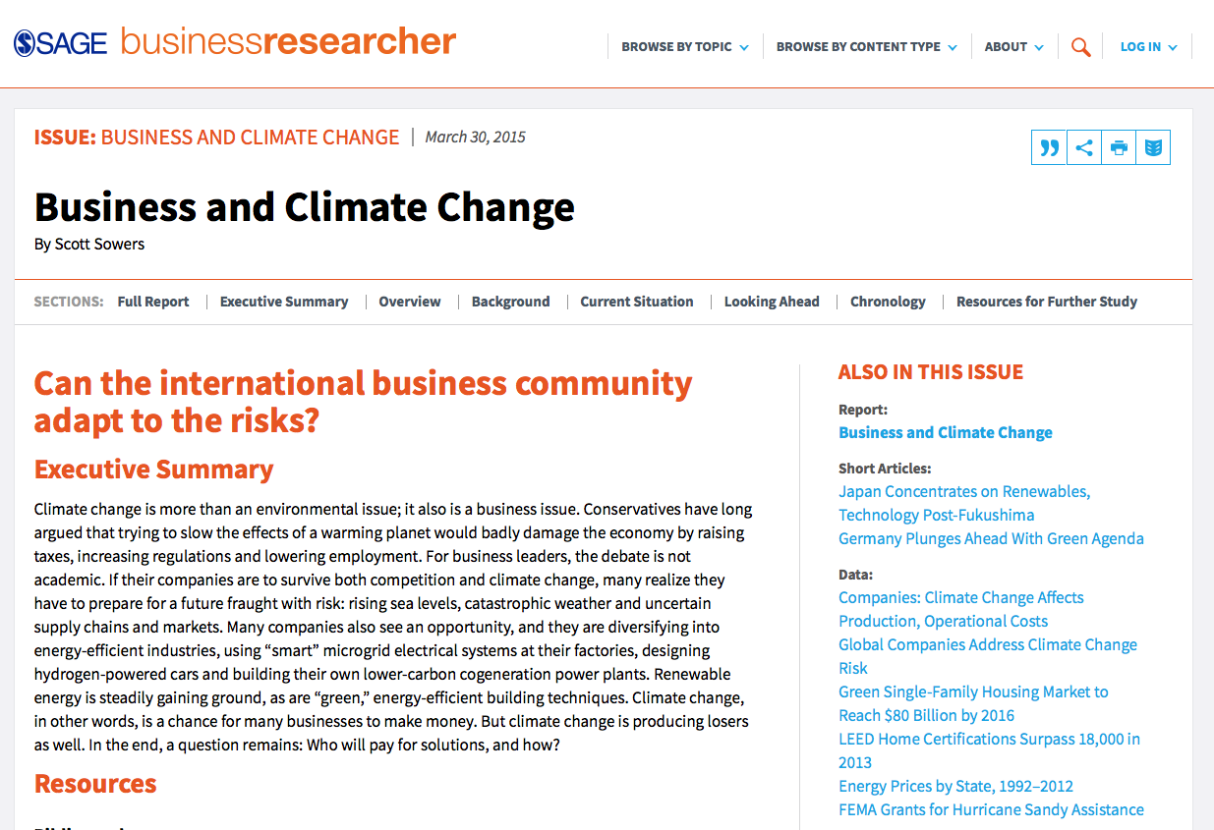1214x830 pixels.
Task: Click the Energy Prices by State data link
Action: (955, 786)
